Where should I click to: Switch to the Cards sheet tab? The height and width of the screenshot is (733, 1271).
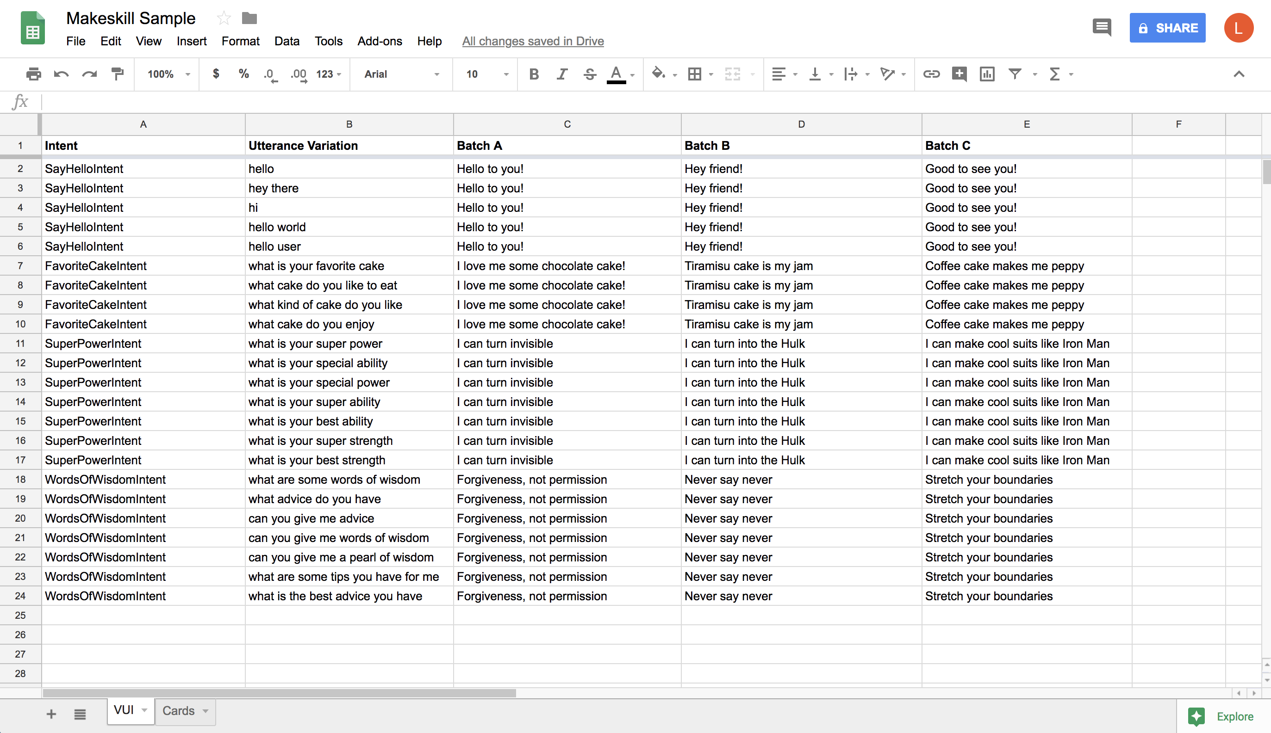coord(179,710)
